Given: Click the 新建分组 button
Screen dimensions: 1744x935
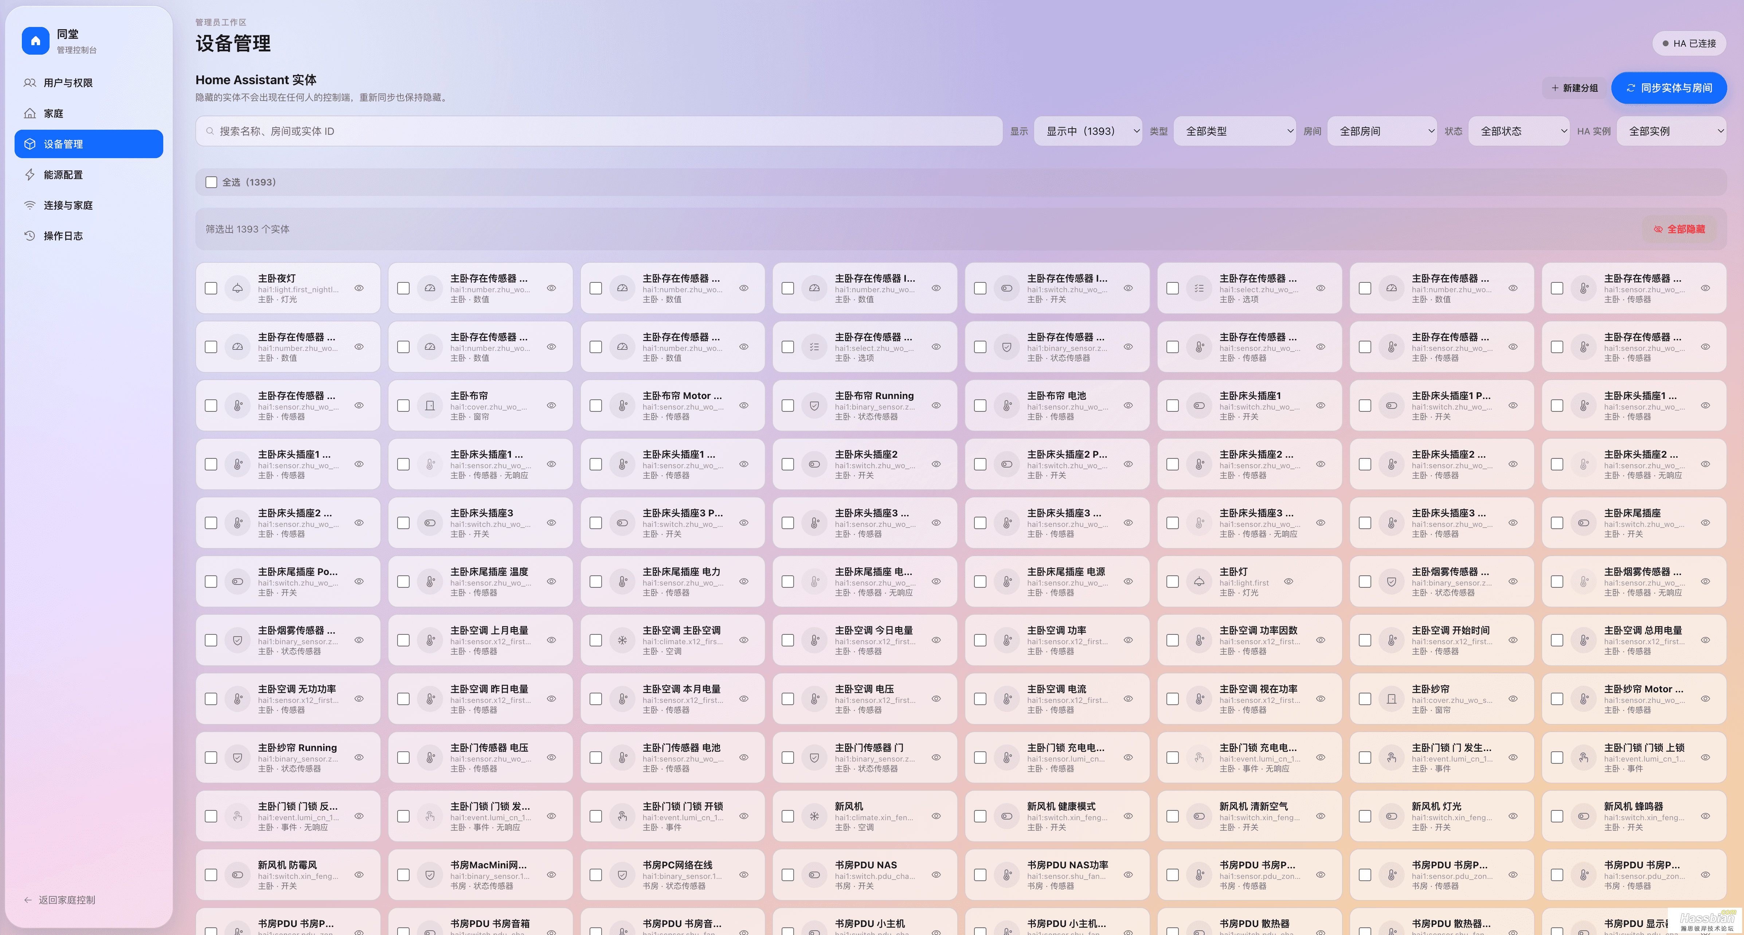Looking at the screenshot, I should (x=1574, y=88).
